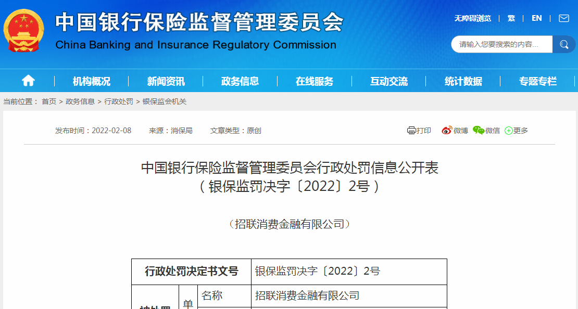Image resolution: width=578 pixels, height=309 pixels.
Task: Click subtitle （招联消费金融有限公司）
Action: point(290,224)
